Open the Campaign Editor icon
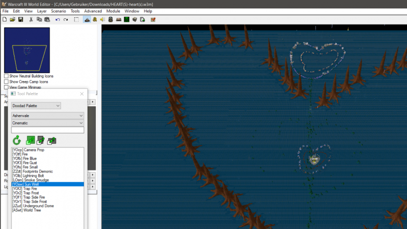Image resolution: width=407 pixels, height=229 pixels. point(118,19)
